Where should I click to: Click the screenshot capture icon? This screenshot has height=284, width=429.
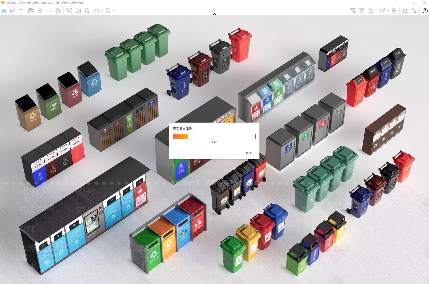point(69,11)
